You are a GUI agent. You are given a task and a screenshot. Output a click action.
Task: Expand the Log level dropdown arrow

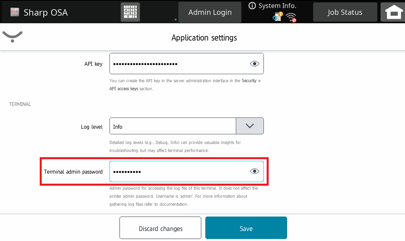(x=249, y=126)
